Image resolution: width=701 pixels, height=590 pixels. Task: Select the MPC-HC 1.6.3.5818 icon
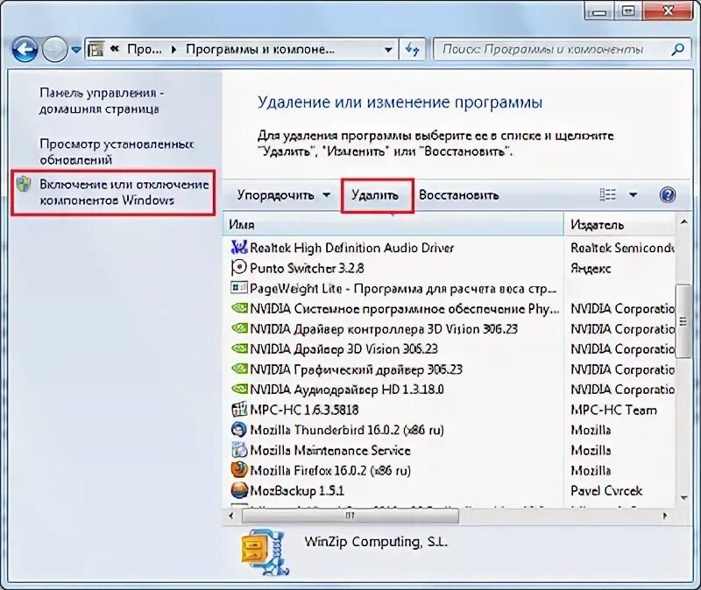[x=239, y=410]
